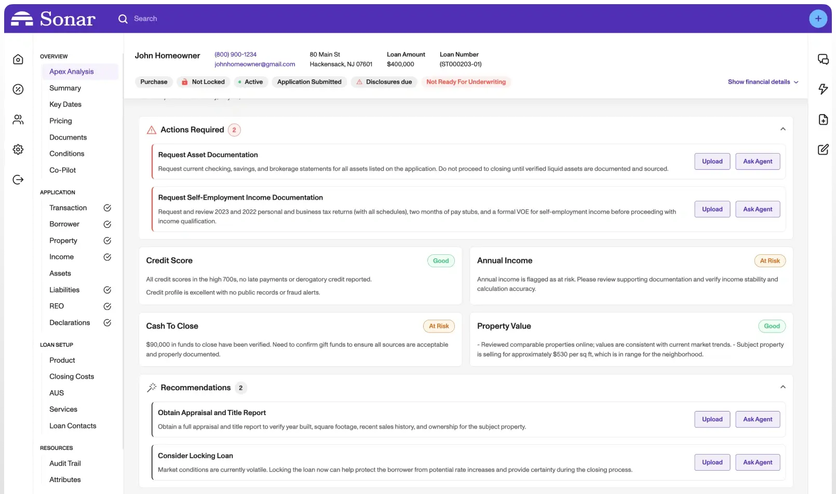836x494 pixels.
Task: Collapse the Actions Required section
Action: click(x=783, y=129)
